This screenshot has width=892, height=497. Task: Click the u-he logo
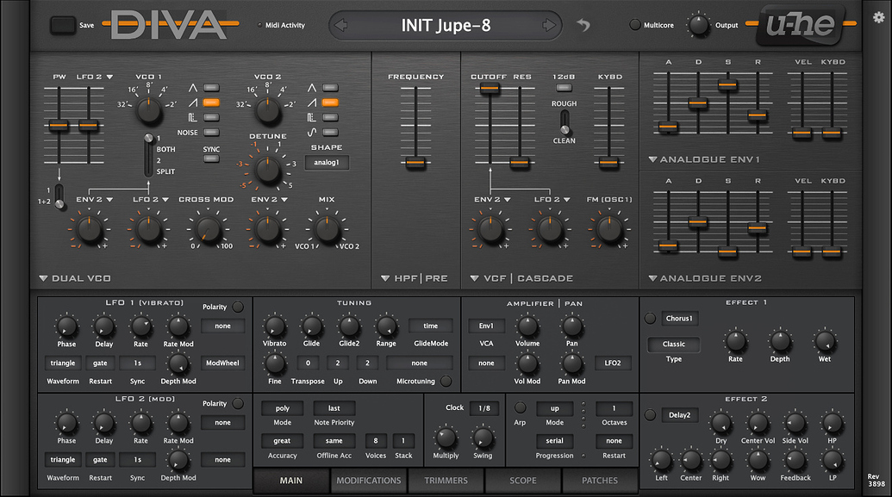(x=801, y=25)
